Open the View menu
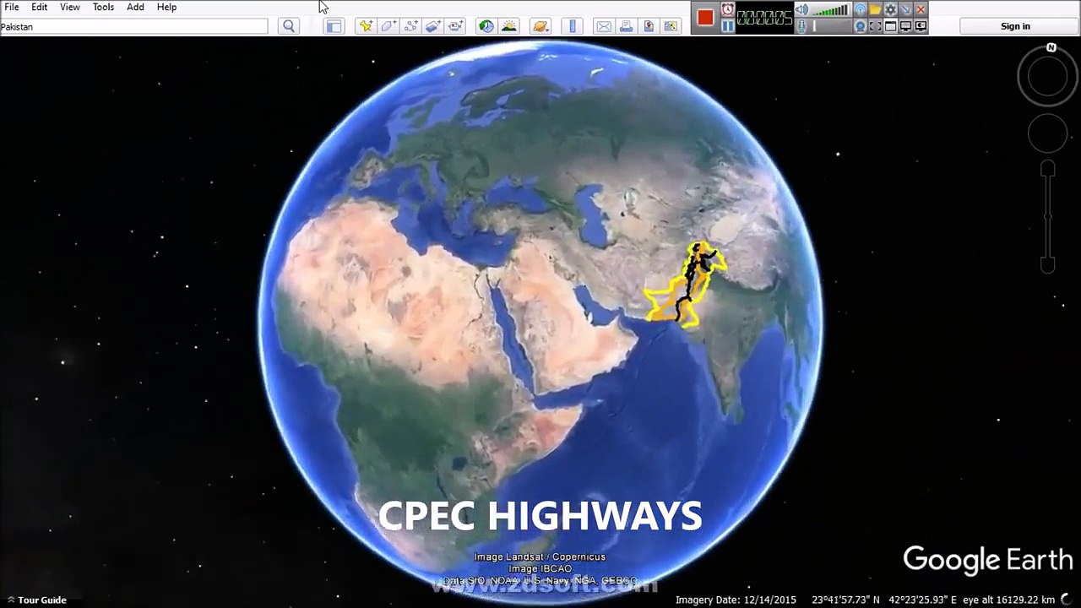This screenshot has width=1081, height=608. point(70,7)
